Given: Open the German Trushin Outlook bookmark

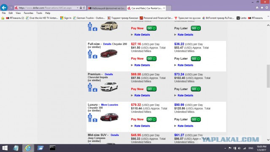Looking at the screenshot, I should coord(89,18).
